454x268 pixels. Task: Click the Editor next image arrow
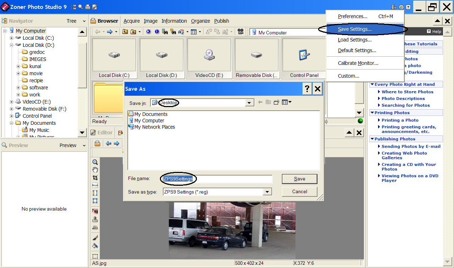pos(116,144)
